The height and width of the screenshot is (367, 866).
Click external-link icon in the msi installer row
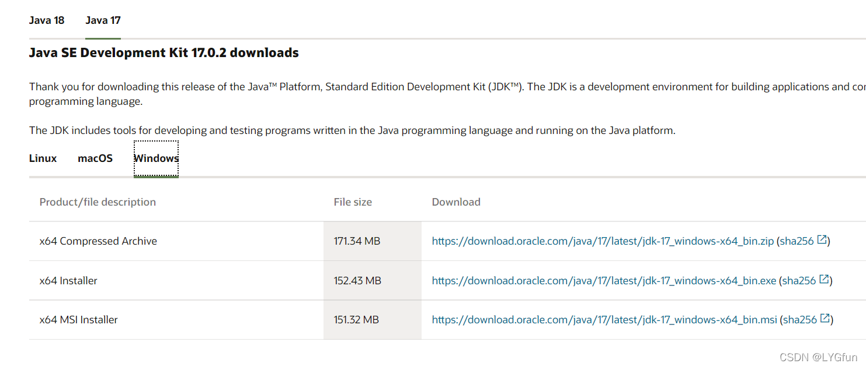(x=826, y=319)
